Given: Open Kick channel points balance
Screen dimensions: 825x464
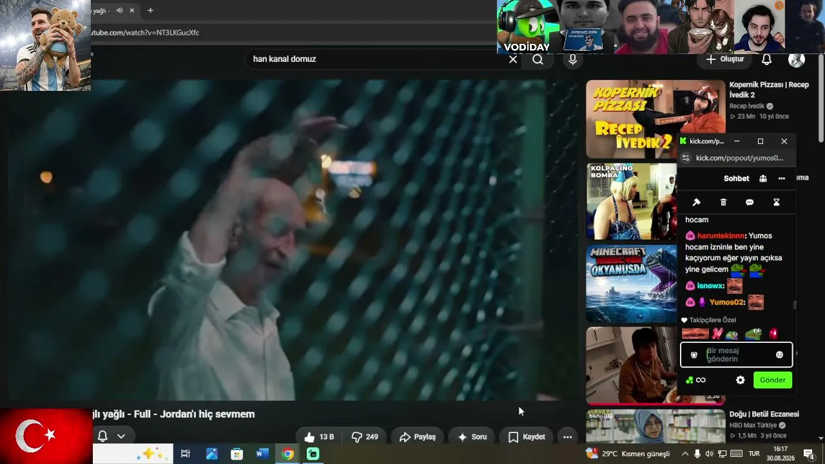Looking at the screenshot, I should [695, 380].
